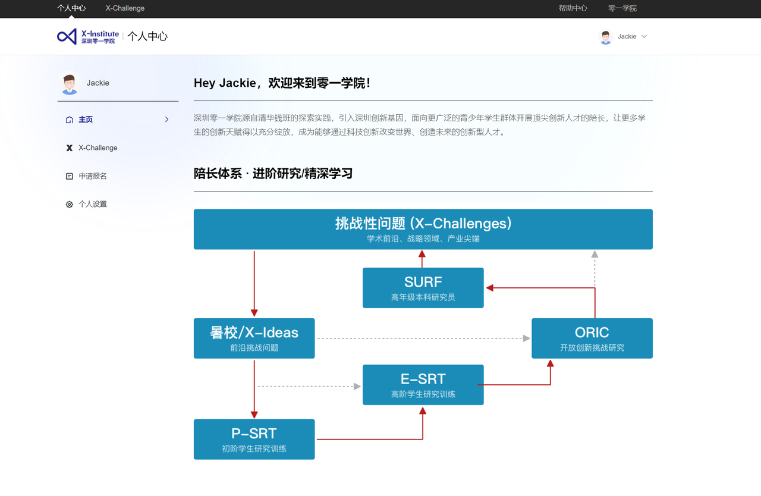Click the large Jackie avatar in sidebar
Screen dimensions: 761x496
[70, 83]
